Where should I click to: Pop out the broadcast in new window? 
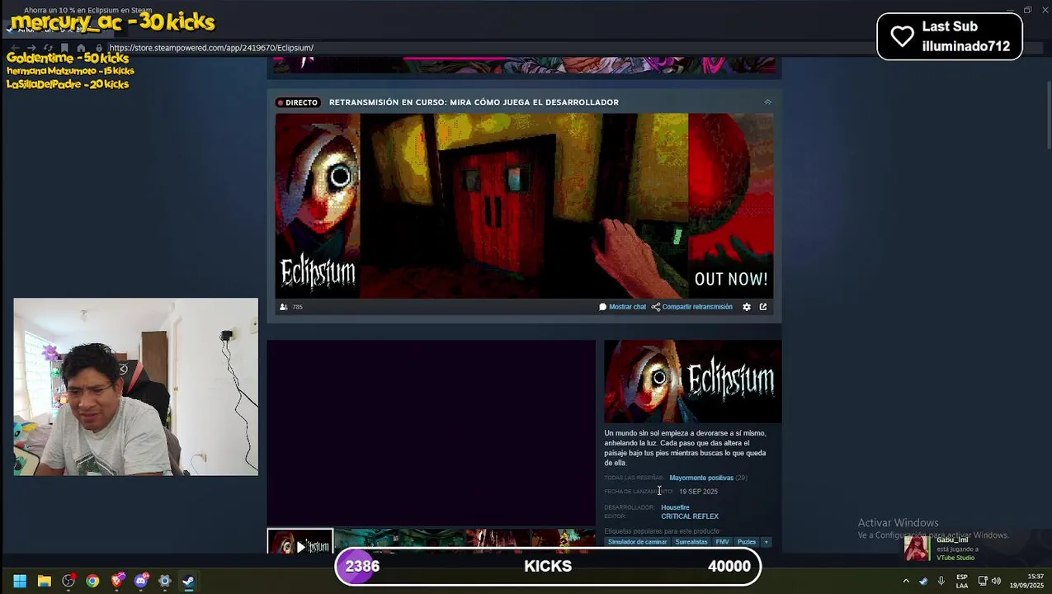coord(763,307)
